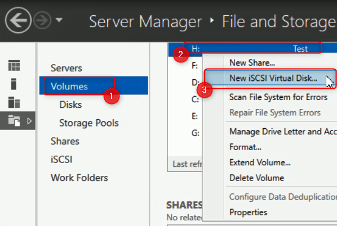Select the H: Test volume row
The width and height of the screenshot is (337, 226).
coord(252,49)
